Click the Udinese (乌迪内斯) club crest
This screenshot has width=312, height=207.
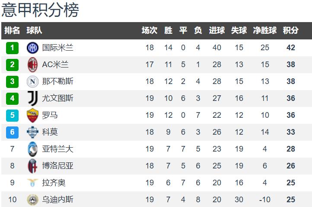click(32, 200)
